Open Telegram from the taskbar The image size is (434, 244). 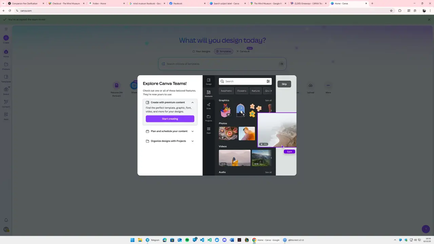point(153,240)
